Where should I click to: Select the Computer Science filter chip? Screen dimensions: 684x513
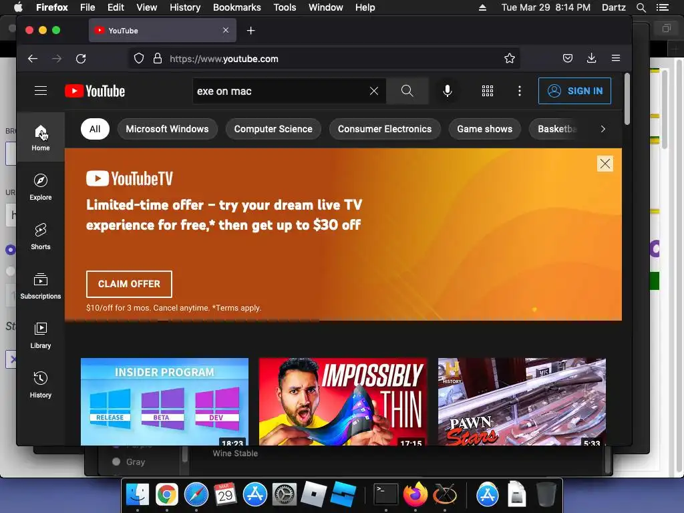[273, 129]
